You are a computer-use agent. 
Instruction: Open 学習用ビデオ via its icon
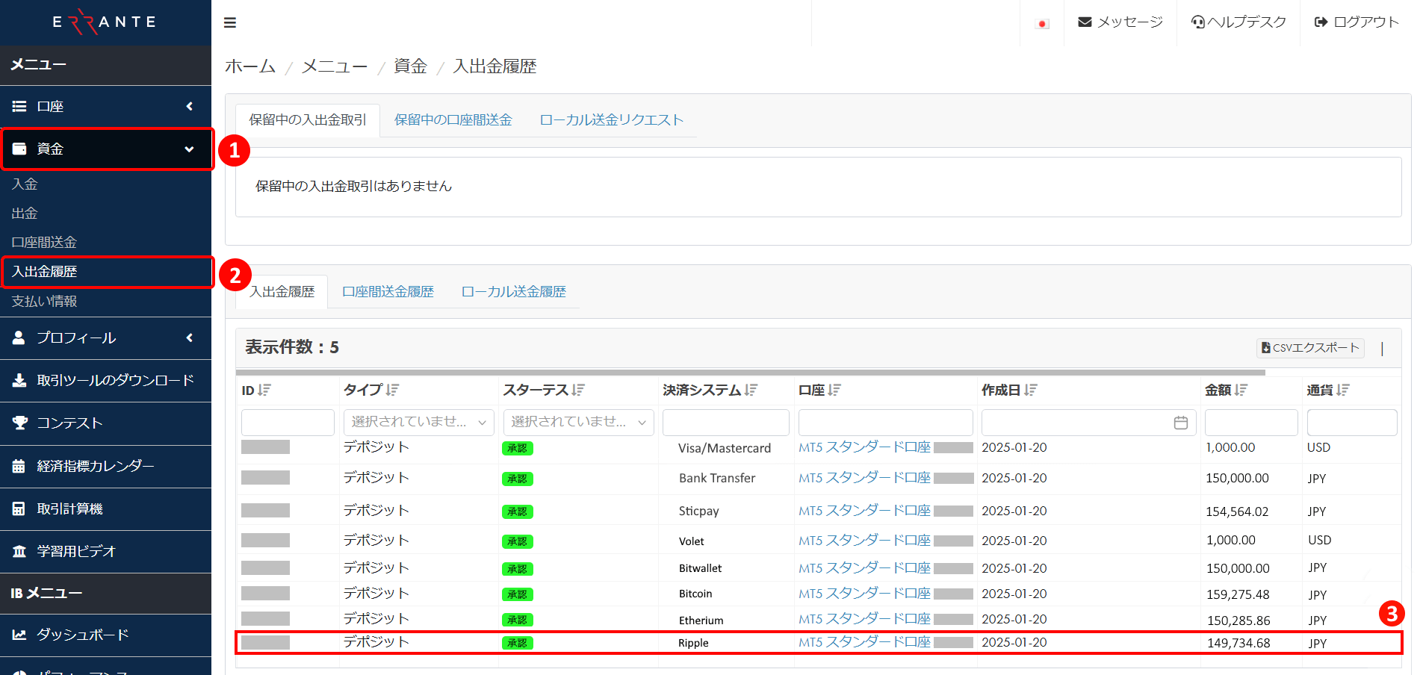tap(19, 551)
